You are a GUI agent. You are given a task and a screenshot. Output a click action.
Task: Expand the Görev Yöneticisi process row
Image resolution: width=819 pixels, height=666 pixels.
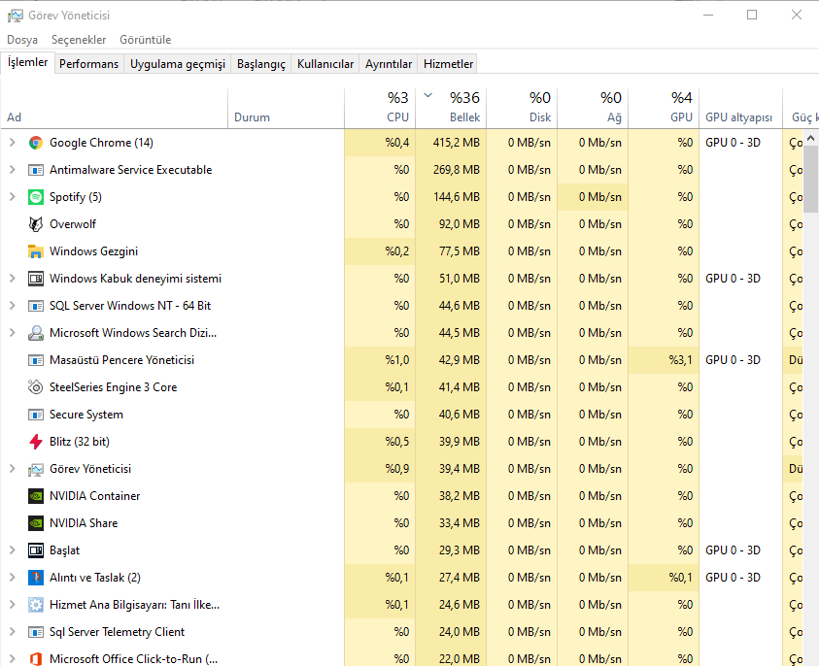[12, 469]
